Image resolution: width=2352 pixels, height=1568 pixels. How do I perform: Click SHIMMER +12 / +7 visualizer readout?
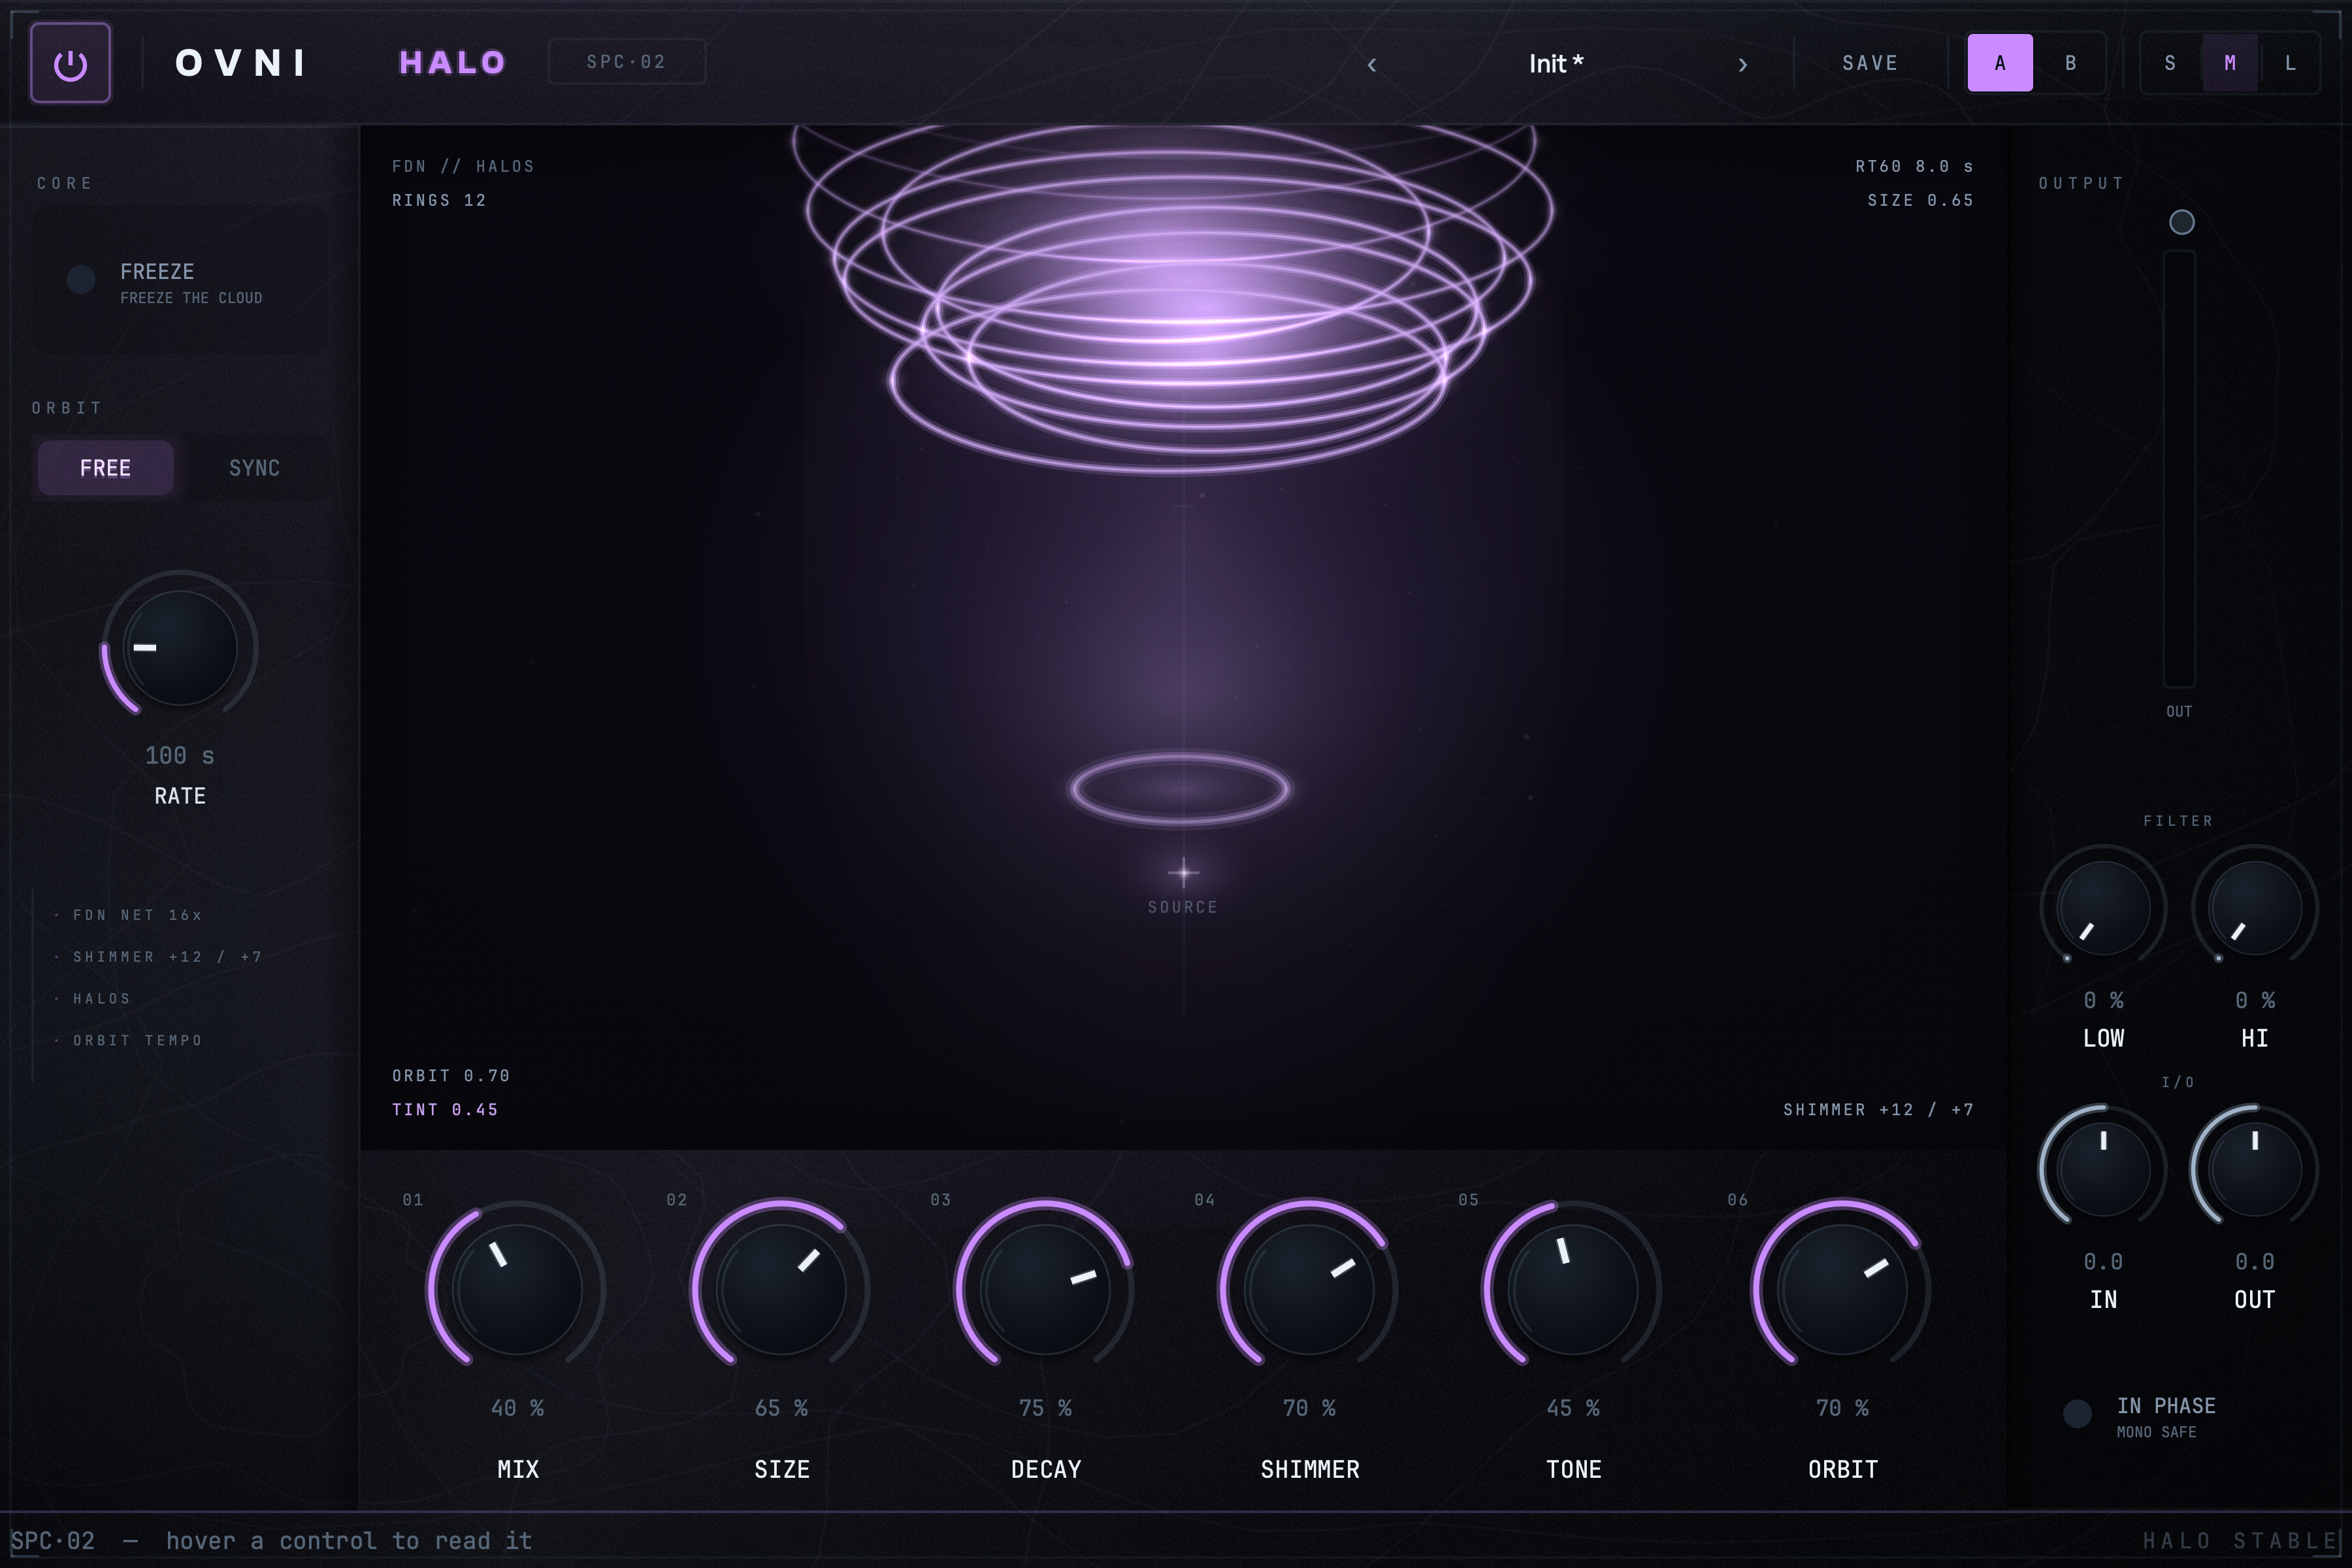pyautogui.click(x=1878, y=1110)
